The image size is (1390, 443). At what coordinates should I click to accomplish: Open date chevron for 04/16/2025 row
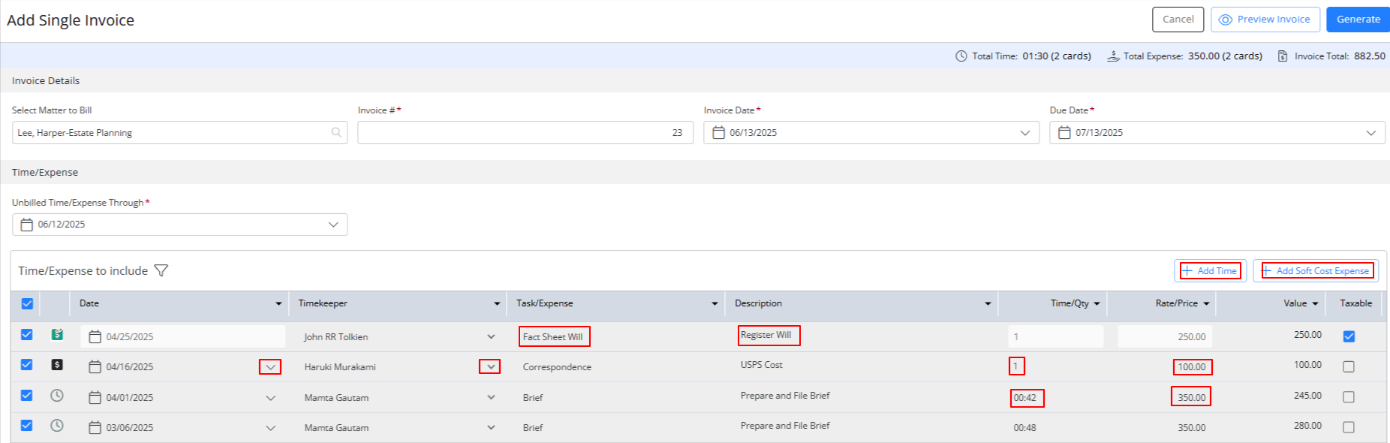[x=270, y=367]
